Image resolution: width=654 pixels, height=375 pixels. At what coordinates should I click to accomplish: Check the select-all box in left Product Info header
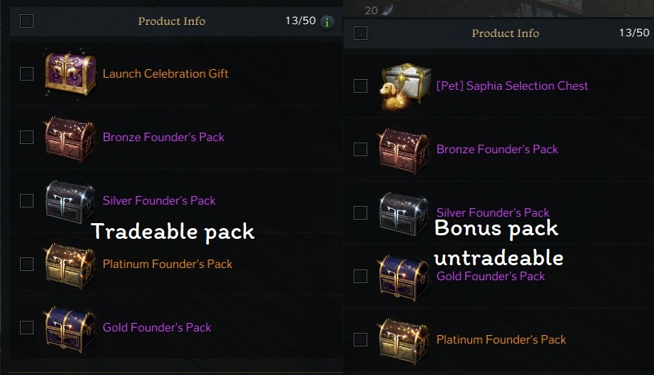(x=26, y=21)
